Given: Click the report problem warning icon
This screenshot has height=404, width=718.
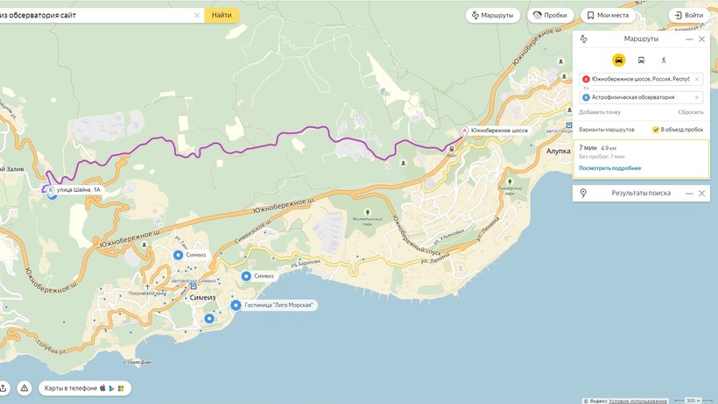Looking at the screenshot, I should tap(25, 388).
